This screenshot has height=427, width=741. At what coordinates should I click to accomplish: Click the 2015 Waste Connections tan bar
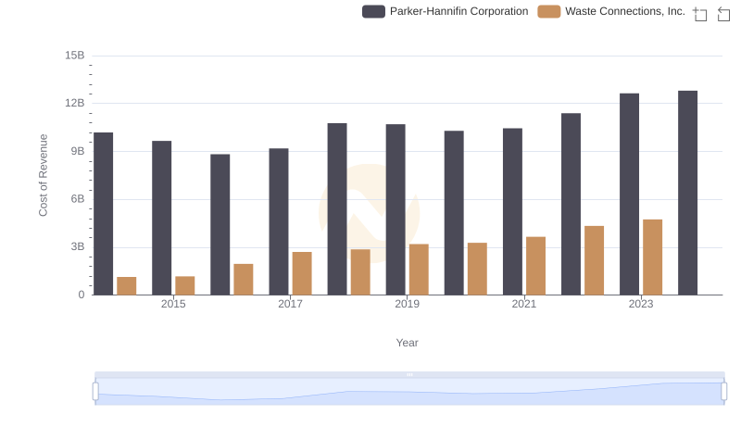184,286
